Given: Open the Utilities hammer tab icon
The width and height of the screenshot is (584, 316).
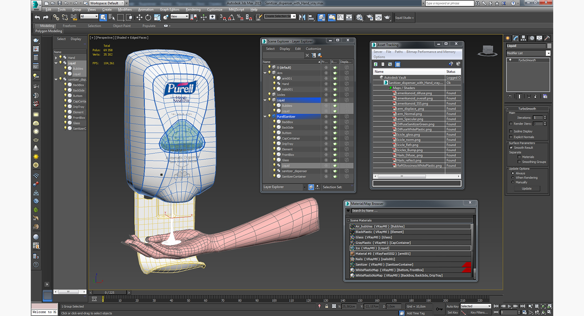Looking at the screenshot, I should [547, 38].
